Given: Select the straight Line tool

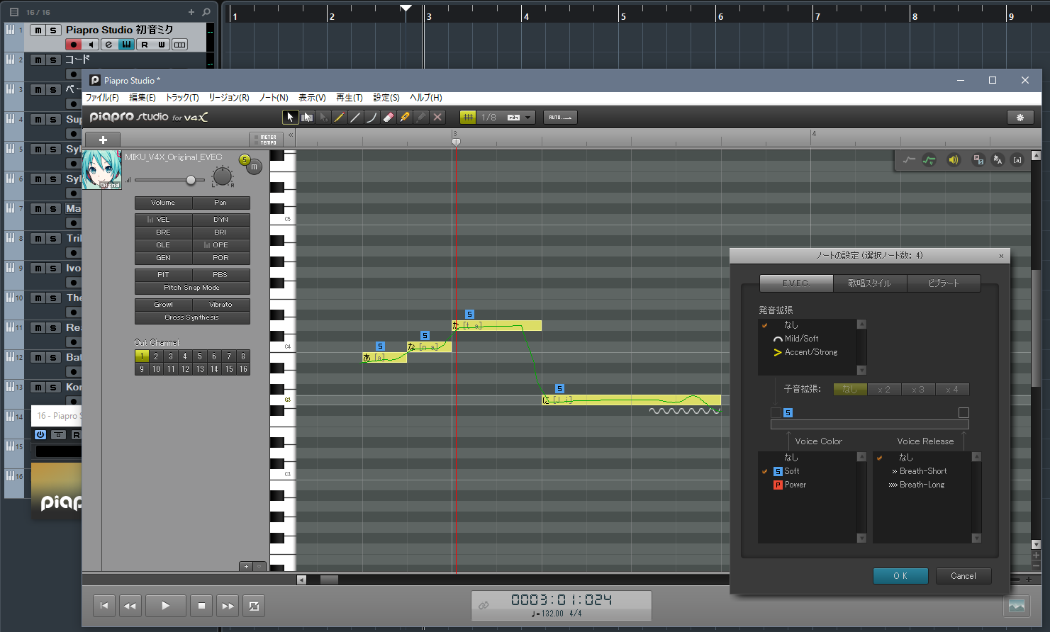Looking at the screenshot, I should (x=356, y=117).
